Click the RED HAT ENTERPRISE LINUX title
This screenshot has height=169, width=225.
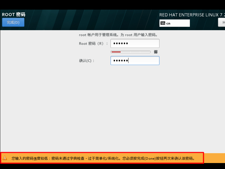tap(192, 15)
